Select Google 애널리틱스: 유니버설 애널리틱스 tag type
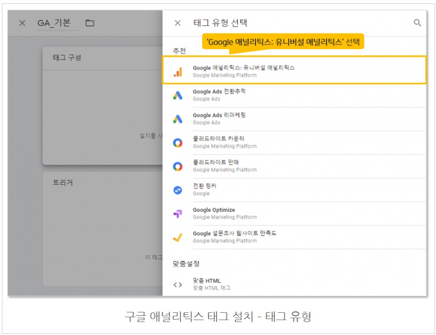 point(294,70)
